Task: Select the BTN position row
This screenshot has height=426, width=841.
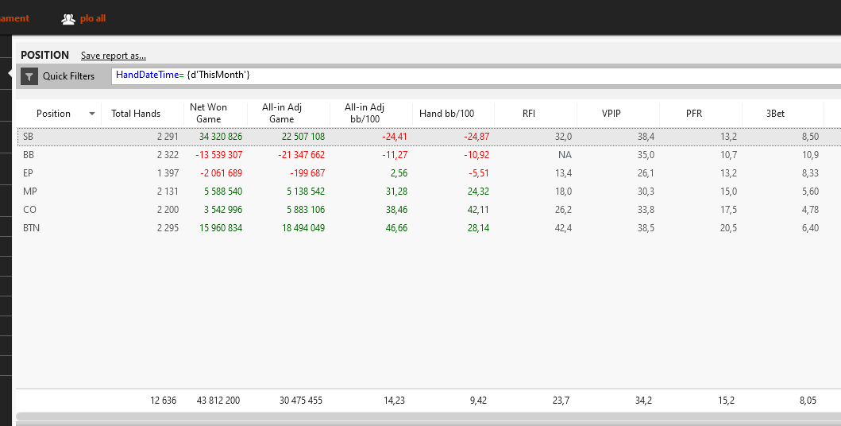Action: pyautogui.click(x=429, y=228)
